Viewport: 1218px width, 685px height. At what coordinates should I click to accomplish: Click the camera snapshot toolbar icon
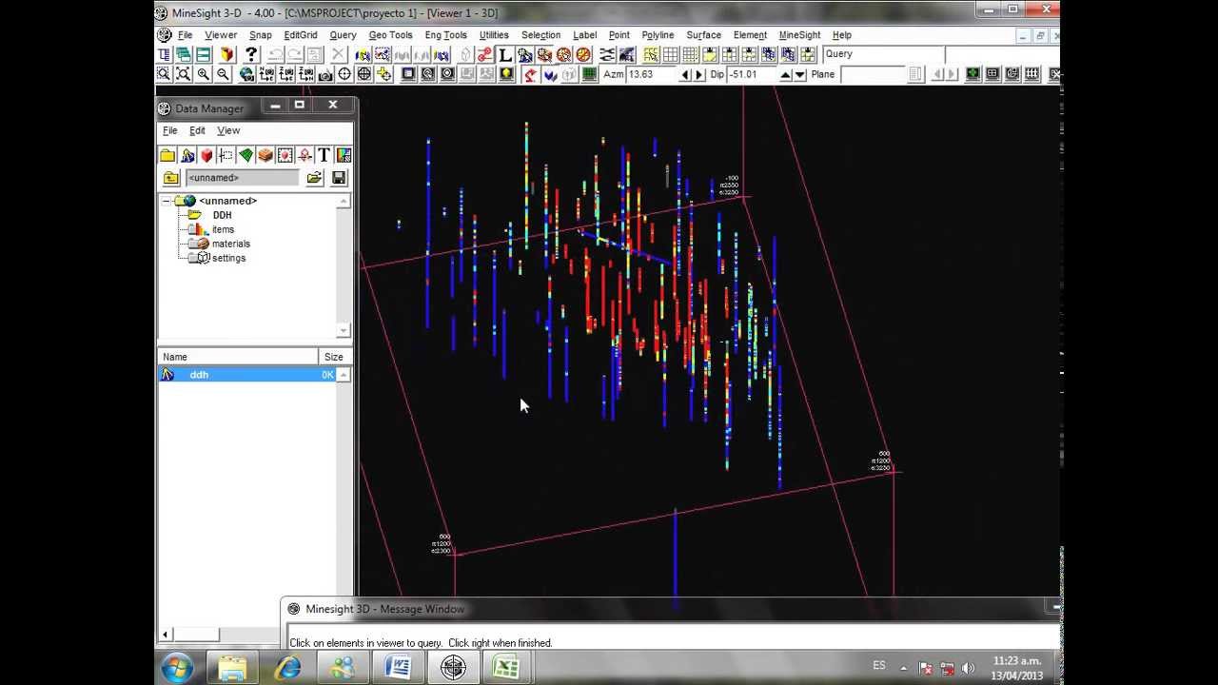click(x=325, y=75)
